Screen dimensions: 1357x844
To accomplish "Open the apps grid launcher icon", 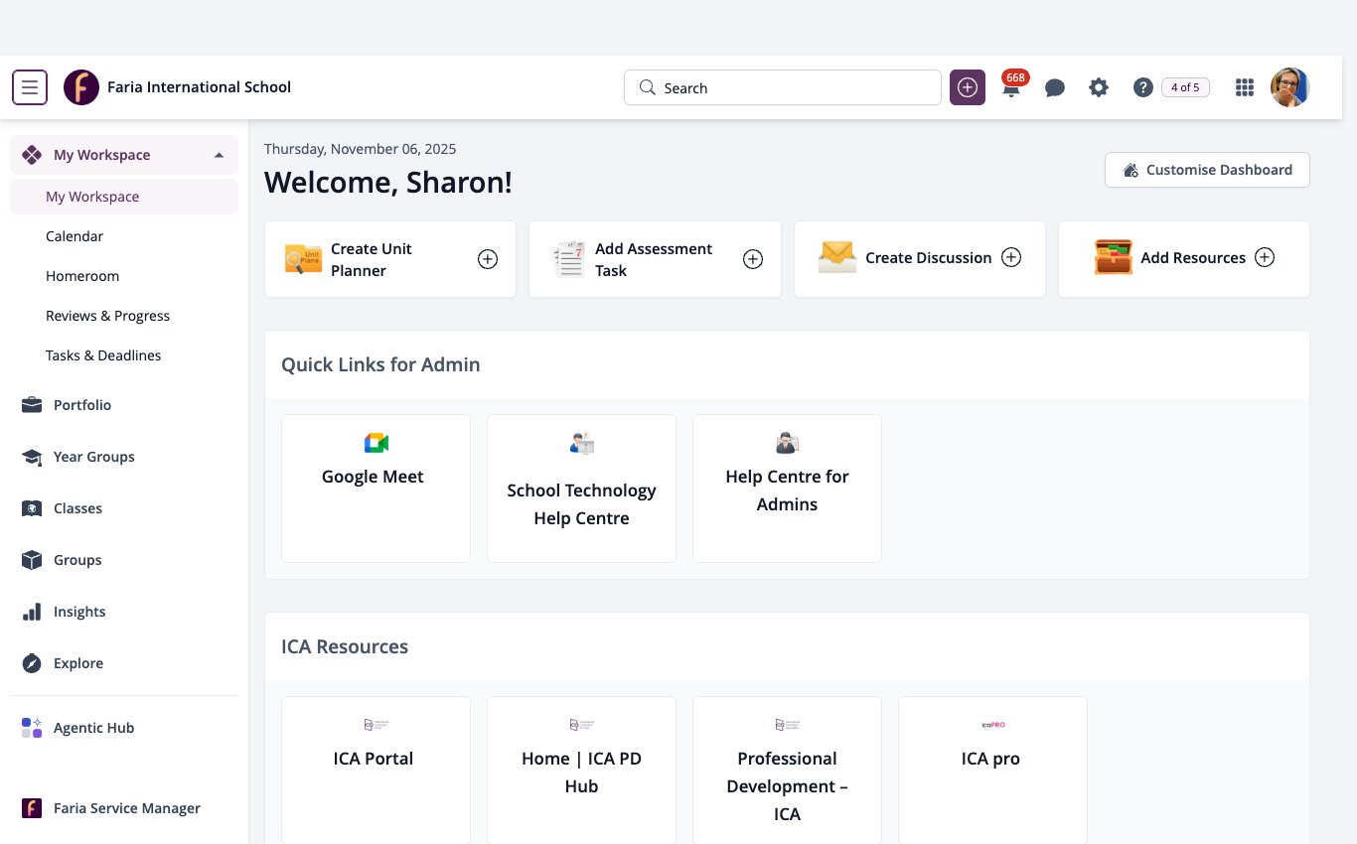I will [1244, 87].
